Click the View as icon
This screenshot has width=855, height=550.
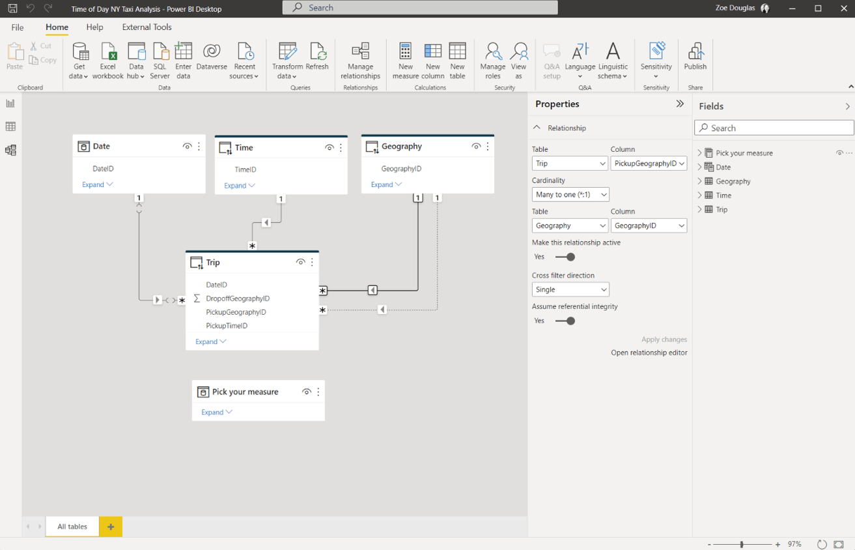click(519, 61)
